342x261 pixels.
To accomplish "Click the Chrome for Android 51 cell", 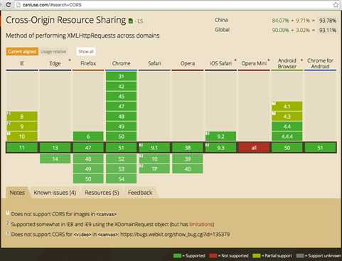I will (x=320, y=148).
